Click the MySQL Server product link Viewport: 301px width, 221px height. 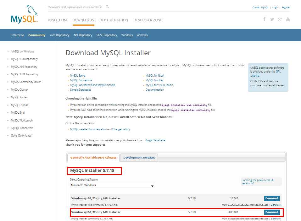pyautogui.click(x=78, y=76)
